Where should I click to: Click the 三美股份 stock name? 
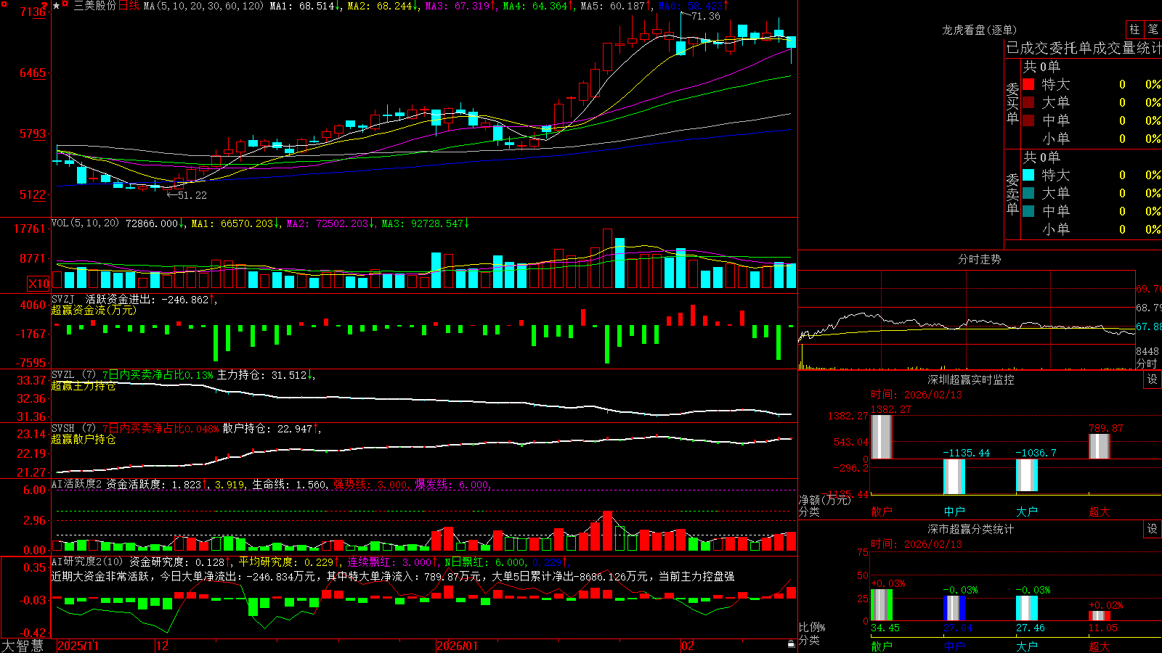coord(95,6)
